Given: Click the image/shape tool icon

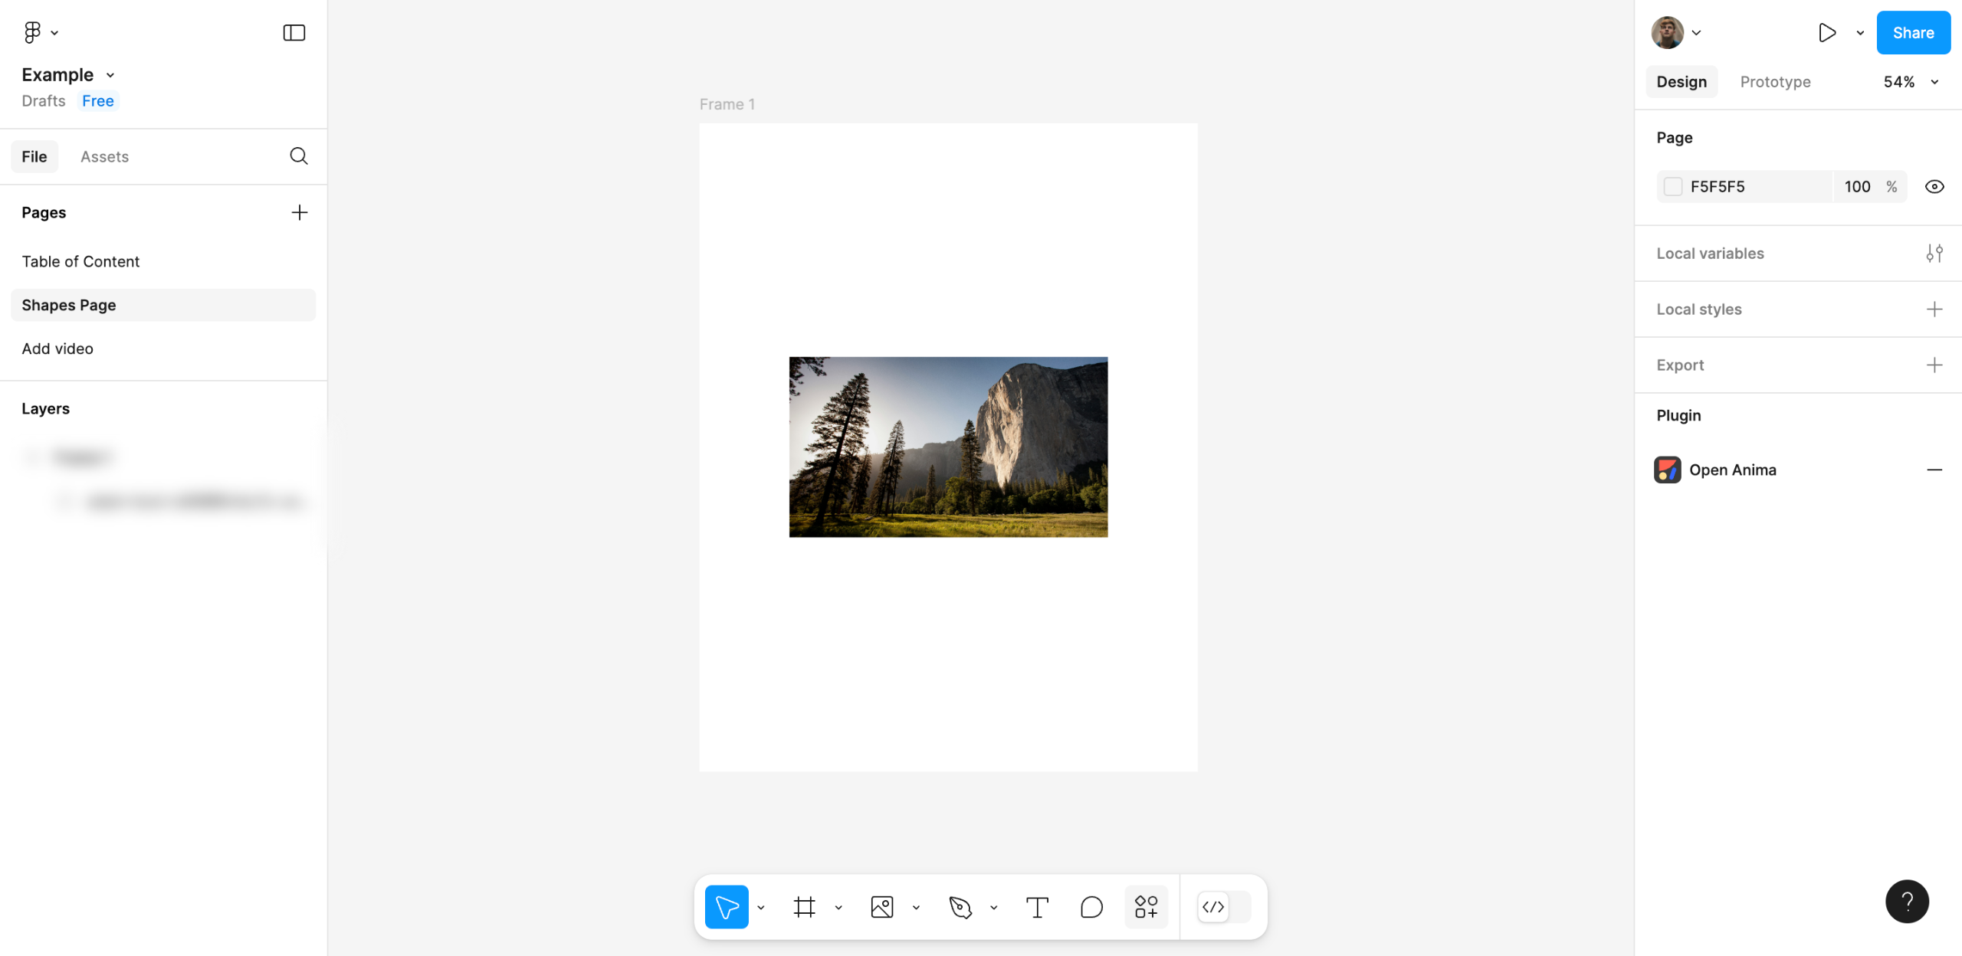Looking at the screenshot, I should pyautogui.click(x=881, y=907).
